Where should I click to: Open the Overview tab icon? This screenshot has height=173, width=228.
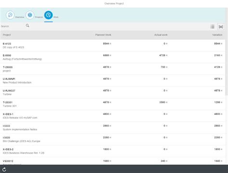[x=10, y=15]
